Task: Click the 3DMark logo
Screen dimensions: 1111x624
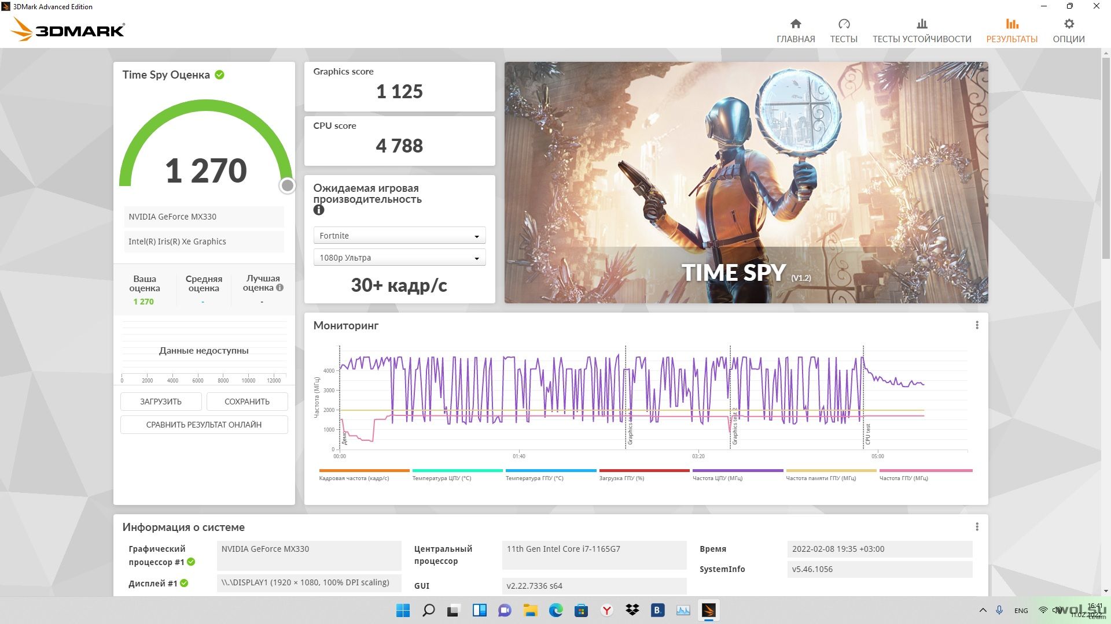Action: coord(68,29)
